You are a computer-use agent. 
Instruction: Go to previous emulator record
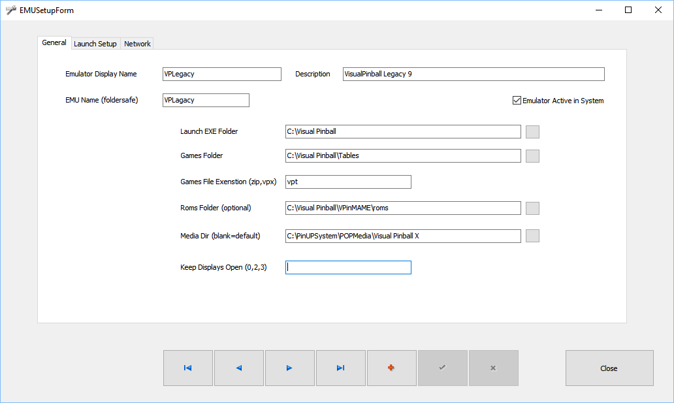click(x=239, y=368)
